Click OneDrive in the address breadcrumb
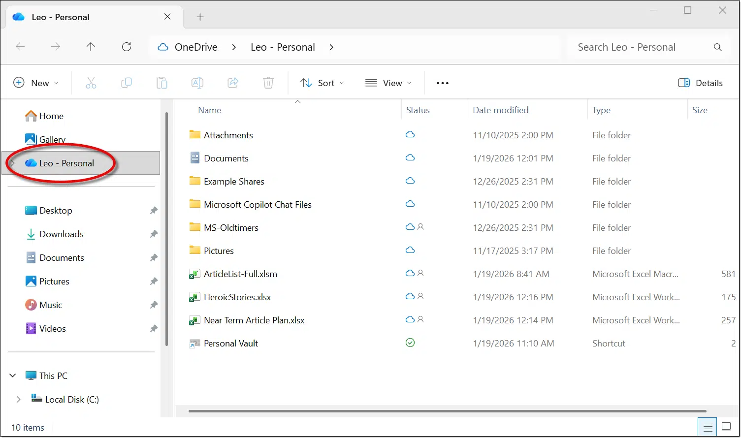 [x=195, y=47]
